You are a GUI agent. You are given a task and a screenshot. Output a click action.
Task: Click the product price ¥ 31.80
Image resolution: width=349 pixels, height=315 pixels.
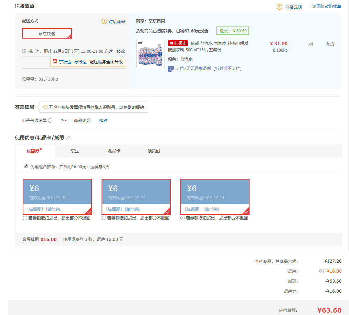click(x=278, y=44)
